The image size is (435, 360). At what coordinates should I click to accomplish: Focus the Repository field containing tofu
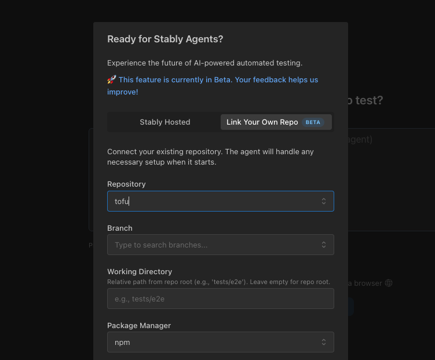pyautogui.click(x=221, y=201)
